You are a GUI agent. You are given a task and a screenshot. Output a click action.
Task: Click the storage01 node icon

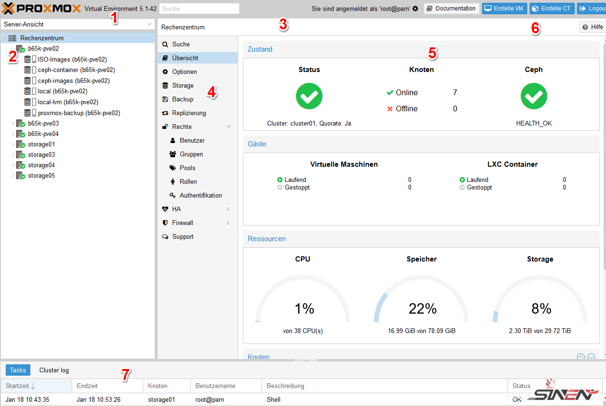pyautogui.click(x=20, y=144)
